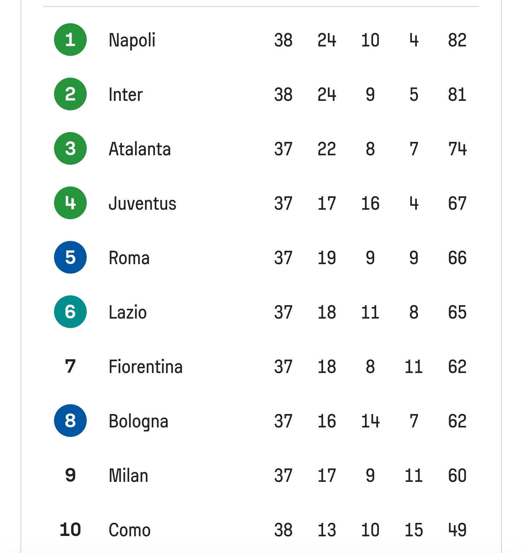Click Napoli's 82 points value
The height and width of the screenshot is (553, 522).
pyautogui.click(x=457, y=40)
